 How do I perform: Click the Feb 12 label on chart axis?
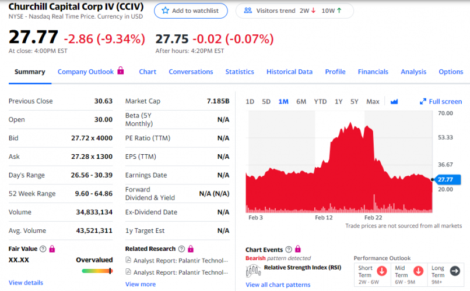[324, 218]
